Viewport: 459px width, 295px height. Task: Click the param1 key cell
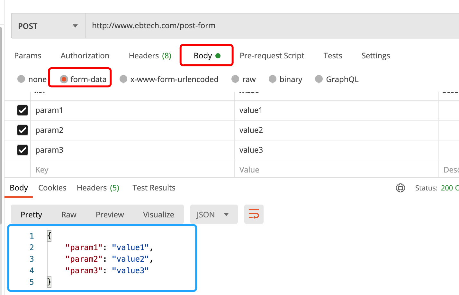pos(132,110)
